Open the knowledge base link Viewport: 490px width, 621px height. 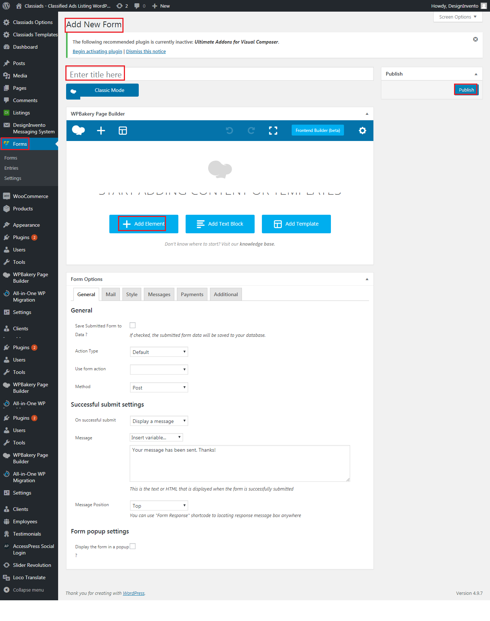pos(257,244)
